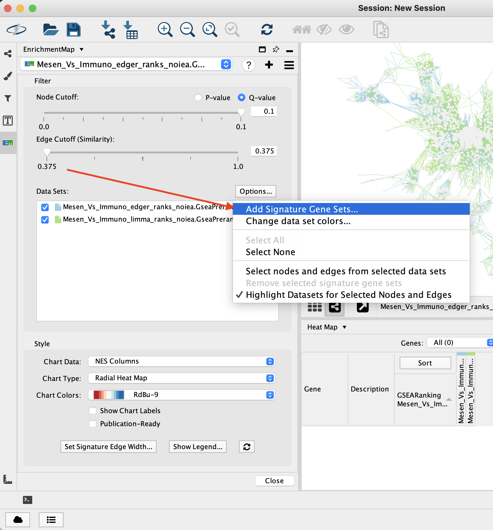Click the cloud icon in status bar

coord(18,520)
